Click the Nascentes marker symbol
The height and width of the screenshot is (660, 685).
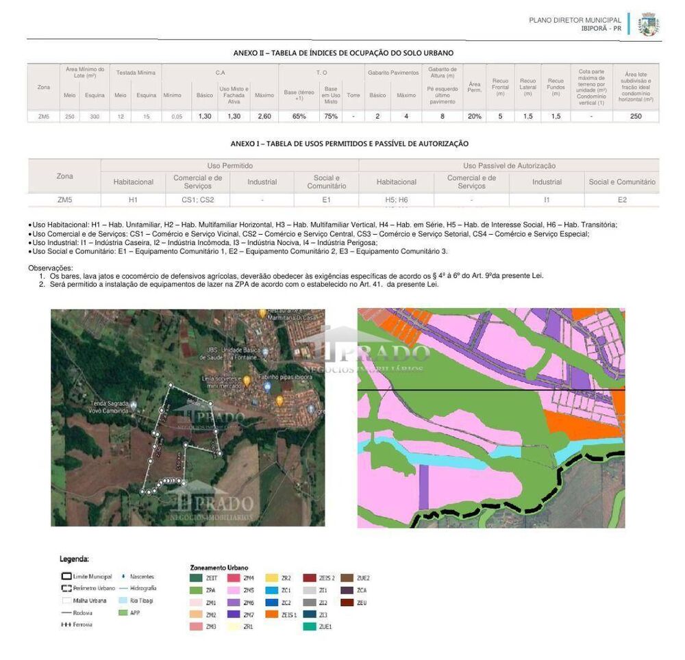coord(123,576)
